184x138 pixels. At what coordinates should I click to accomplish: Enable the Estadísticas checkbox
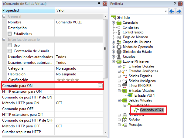point(9,34)
